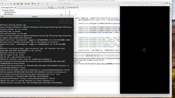Image resolution: width=175 pixels, height=98 pixels.
Task: Close the Console view tab
Action: 95,56
